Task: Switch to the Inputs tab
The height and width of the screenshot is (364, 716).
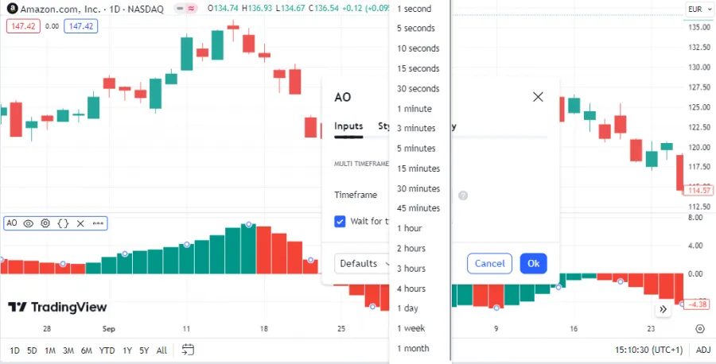Action: pyautogui.click(x=348, y=126)
